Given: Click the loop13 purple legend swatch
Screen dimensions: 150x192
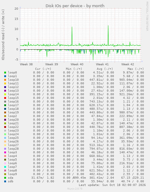Looking at the screenshot, I should coord(5,91).
